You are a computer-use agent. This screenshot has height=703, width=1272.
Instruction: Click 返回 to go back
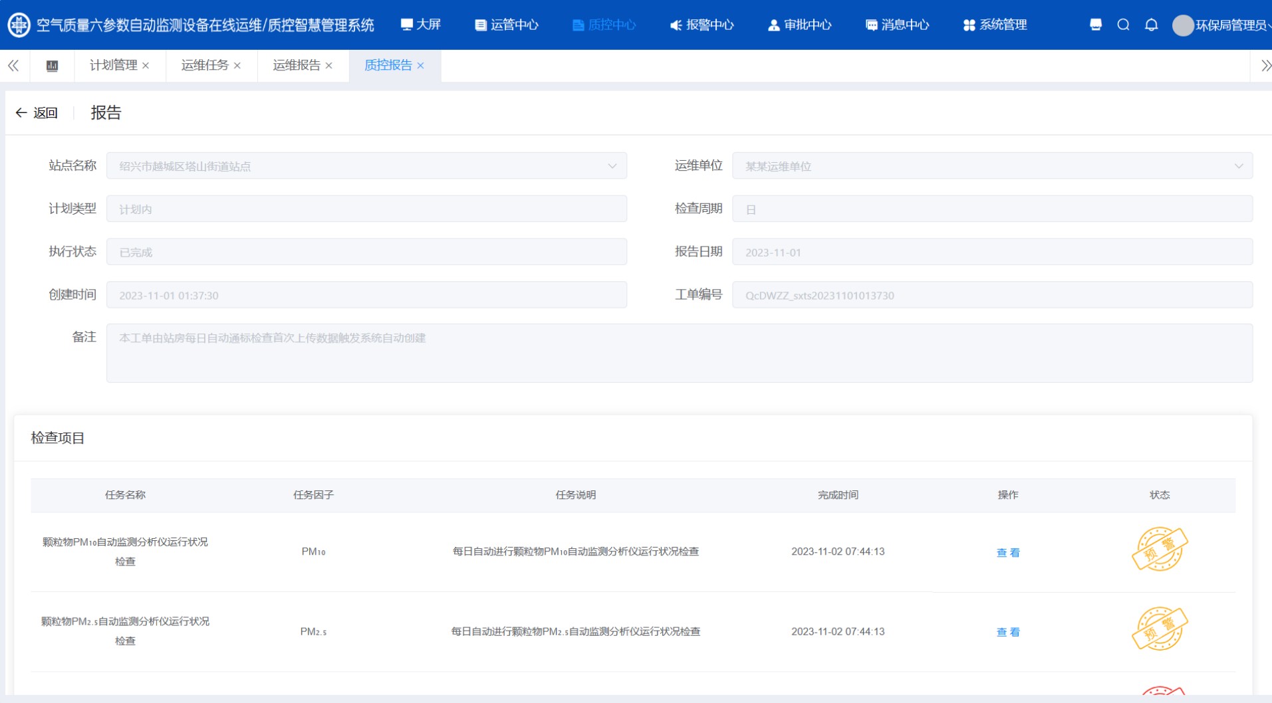37,113
